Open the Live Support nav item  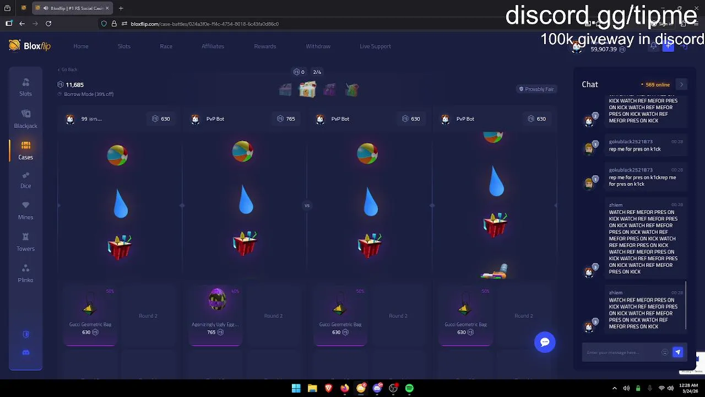(x=375, y=46)
